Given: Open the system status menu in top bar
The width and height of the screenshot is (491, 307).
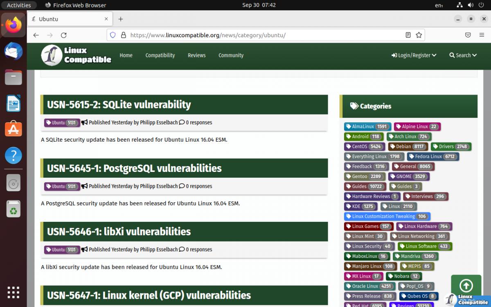Looking at the screenshot, I should [x=471, y=5].
